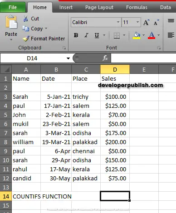Open fill color dropdown arrow
This screenshot has width=176, height=213.
click(x=143, y=35)
